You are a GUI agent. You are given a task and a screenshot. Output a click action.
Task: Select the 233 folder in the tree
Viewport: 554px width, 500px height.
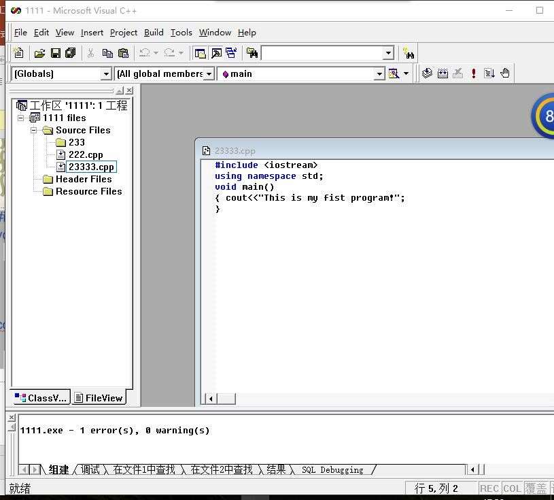coord(77,142)
